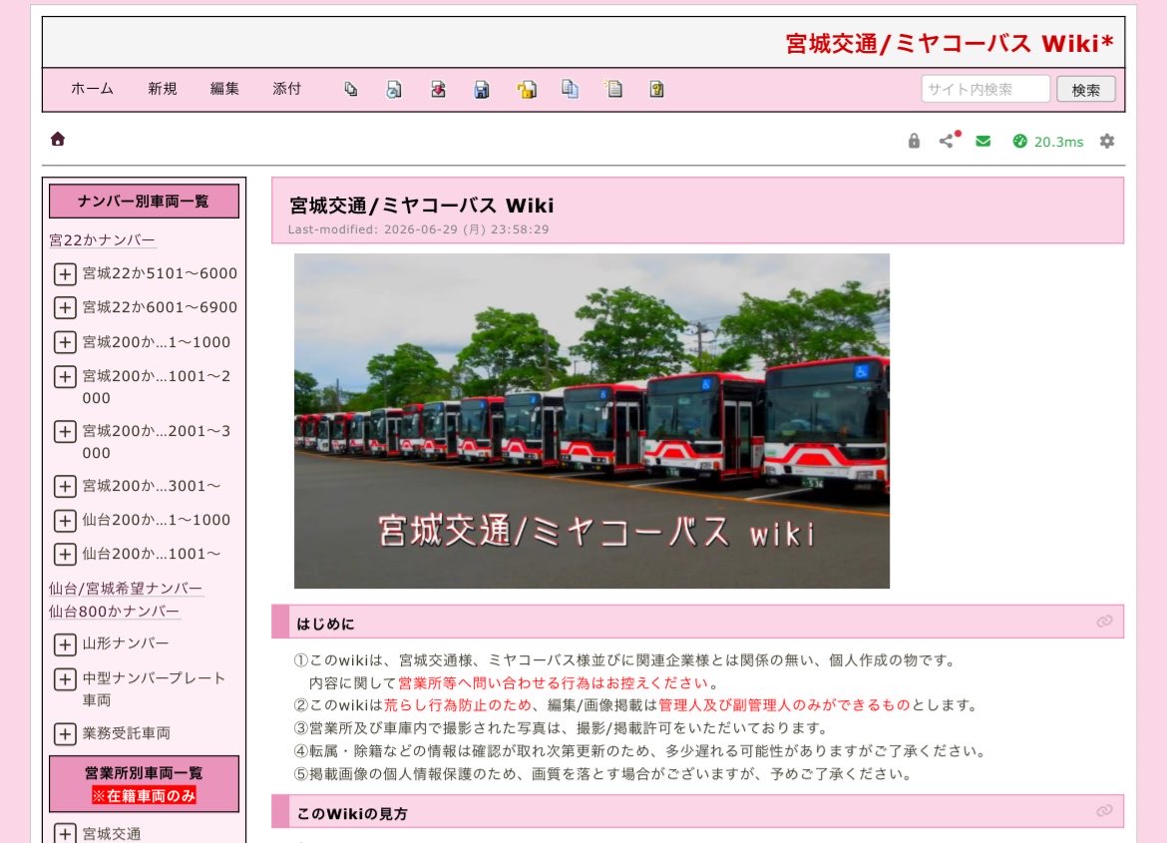The height and width of the screenshot is (843, 1167).
Task: Click the green speedometer performance icon
Action: [1019, 141]
